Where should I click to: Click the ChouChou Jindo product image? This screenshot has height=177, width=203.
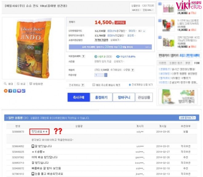(x=34, y=48)
